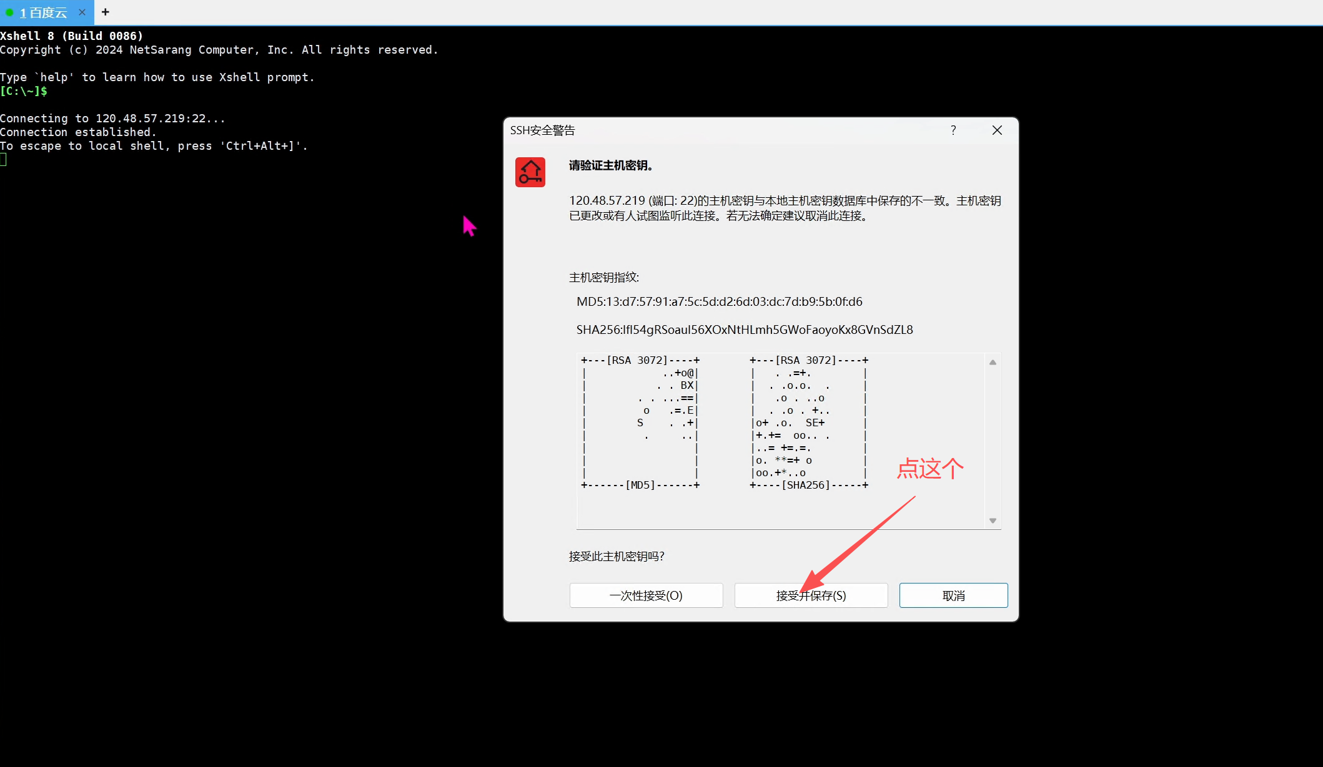Click the SHA256 fingerprint text line

pos(744,330)
